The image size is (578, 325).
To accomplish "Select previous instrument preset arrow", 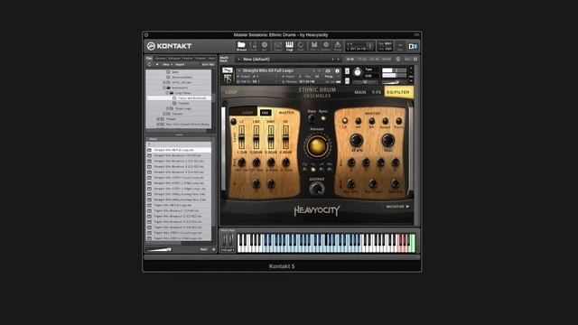I will pyautogui.click(x=314, y=70).
